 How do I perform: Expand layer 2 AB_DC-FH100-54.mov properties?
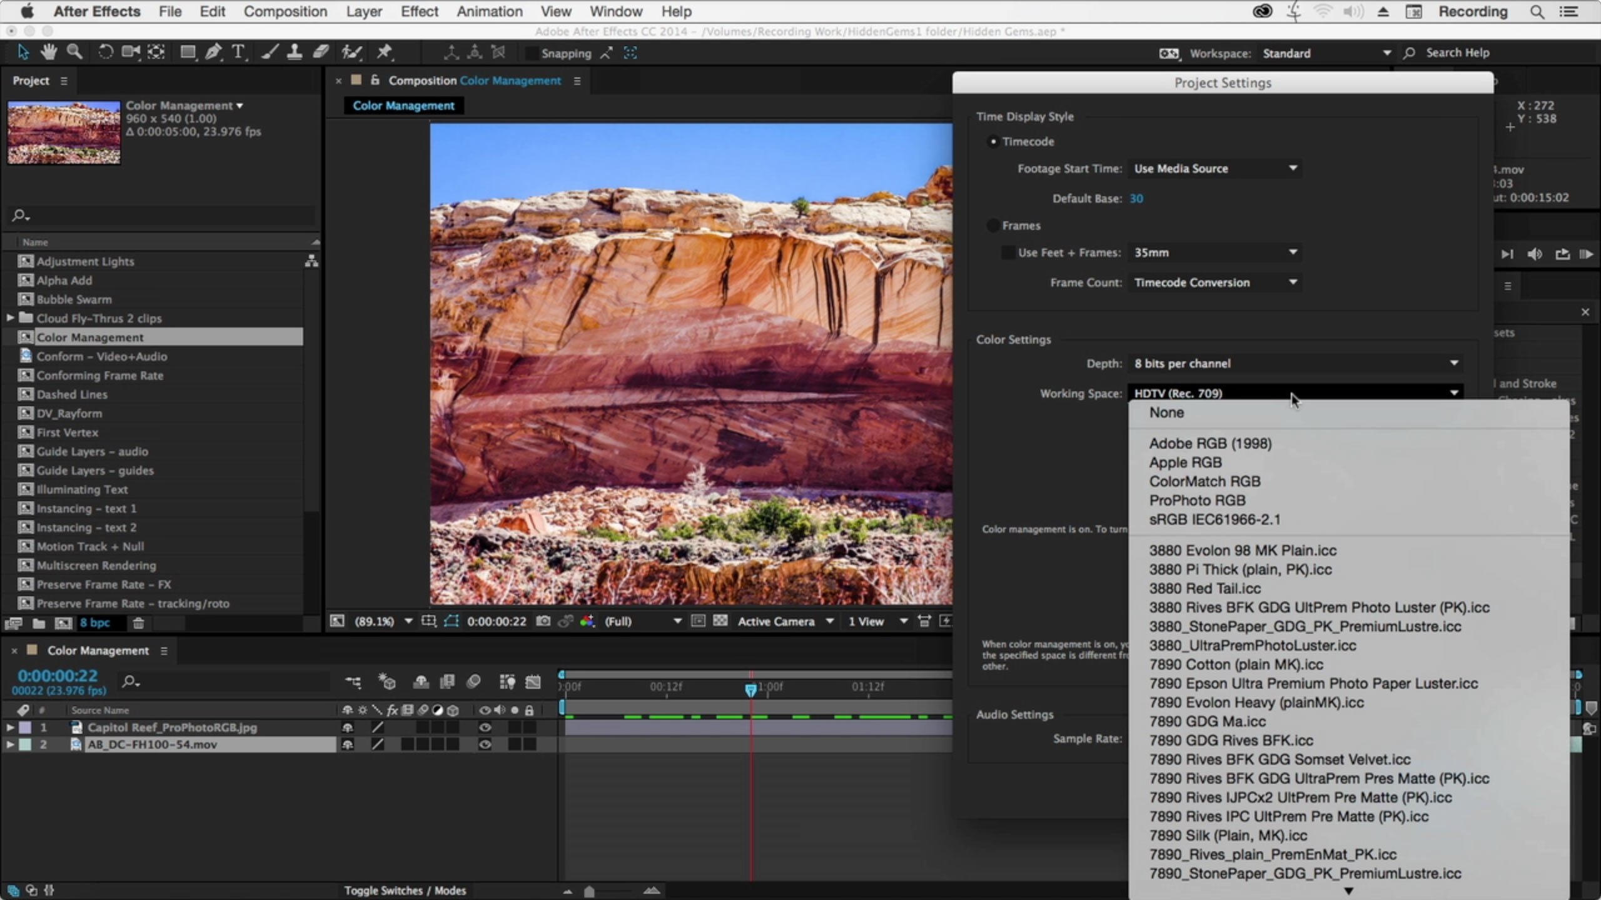10,744
